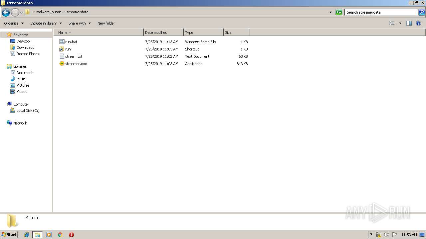Click the folder icon in address bar
426x239 pixels.
point(28,12)
